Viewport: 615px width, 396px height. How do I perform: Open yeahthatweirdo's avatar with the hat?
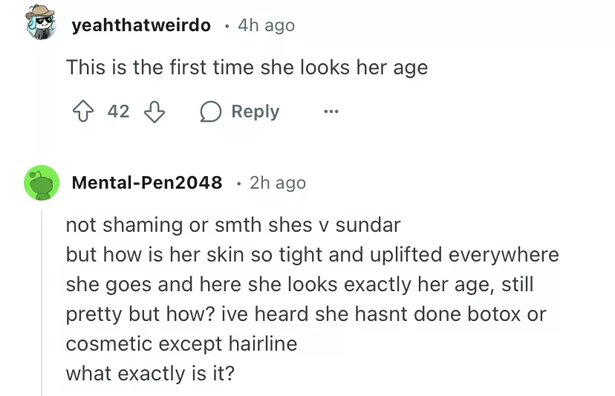click(42, 25)
